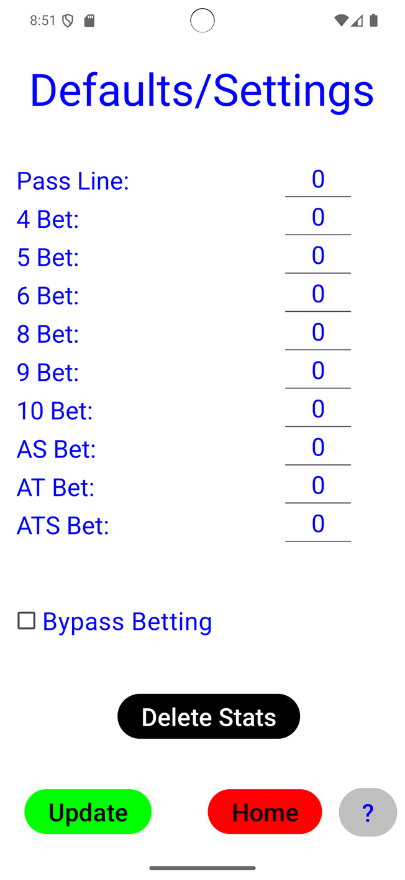Focus the Pass Line amount field

coord(318,180)
